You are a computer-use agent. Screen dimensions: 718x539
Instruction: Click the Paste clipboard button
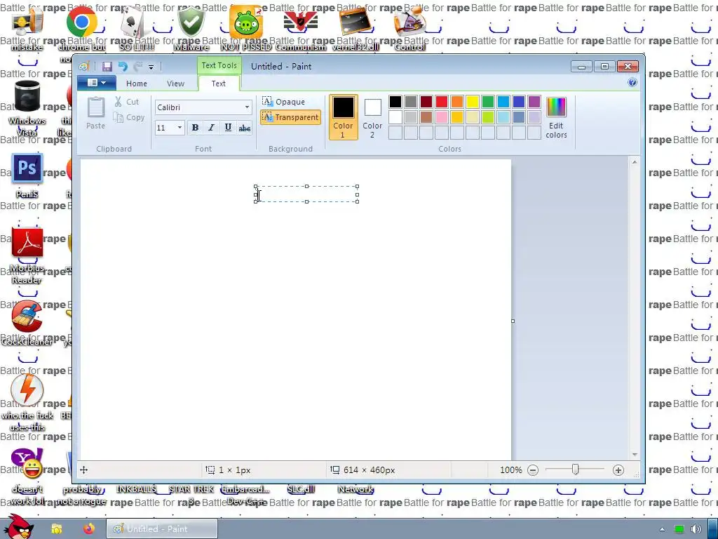click(x=95, y=113)
